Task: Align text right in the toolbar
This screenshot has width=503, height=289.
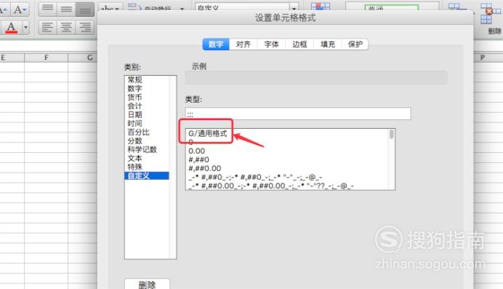Action: [85, 27]
